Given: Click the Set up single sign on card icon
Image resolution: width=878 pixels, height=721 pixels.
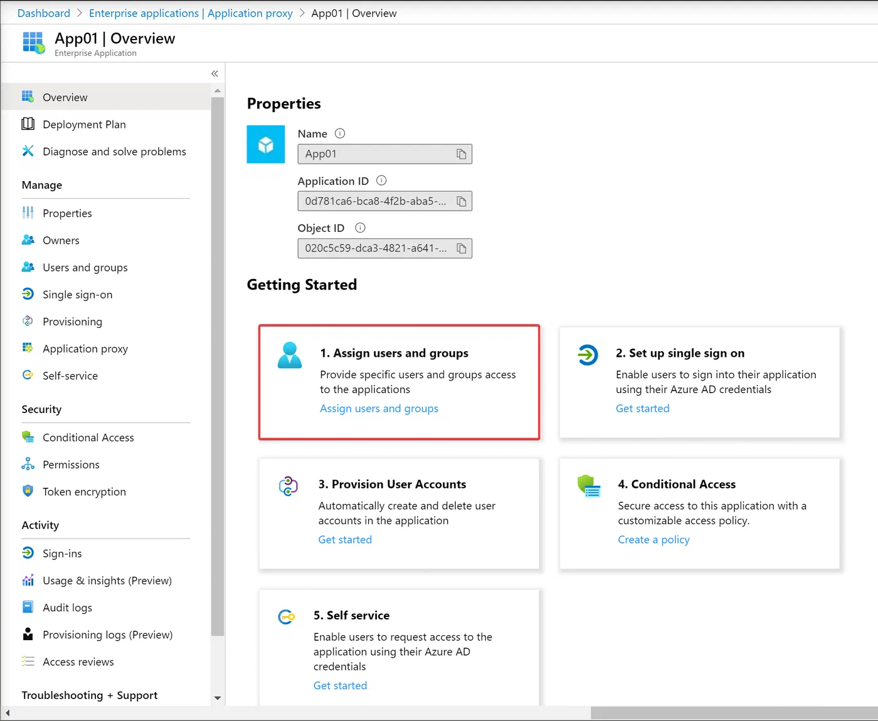Looking at the screenshot, I should [x=588, y=355].
